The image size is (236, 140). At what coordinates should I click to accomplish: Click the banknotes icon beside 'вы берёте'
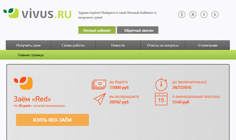pos(99,84)
